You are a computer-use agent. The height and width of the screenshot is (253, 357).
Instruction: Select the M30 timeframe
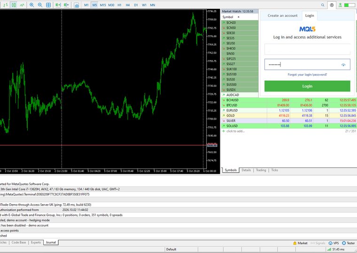[111, 5]
